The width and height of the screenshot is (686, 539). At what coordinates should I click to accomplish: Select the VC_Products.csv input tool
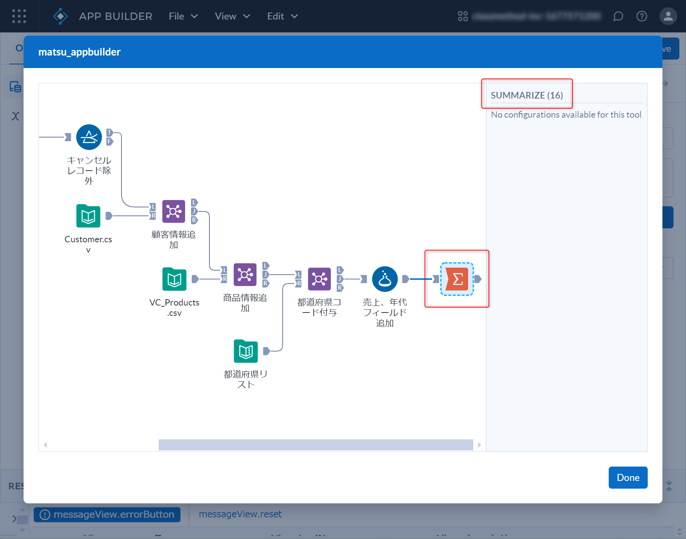pyautogui.click(x=174, y=279)
